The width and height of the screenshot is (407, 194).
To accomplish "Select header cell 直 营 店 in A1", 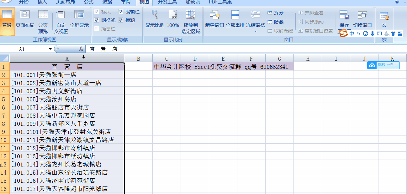I will pyautogui.click(x=67, y=67).
